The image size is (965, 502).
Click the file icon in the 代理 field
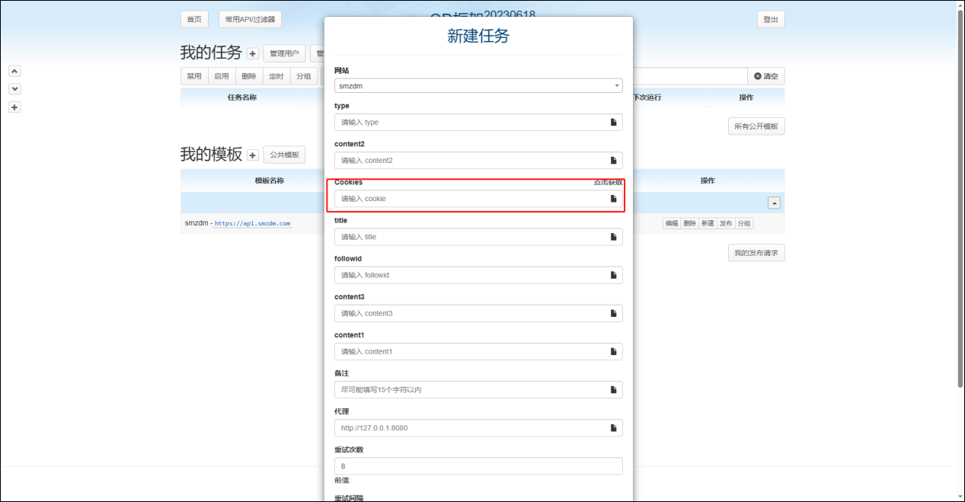pyautogui.click(x=613, y=428)
